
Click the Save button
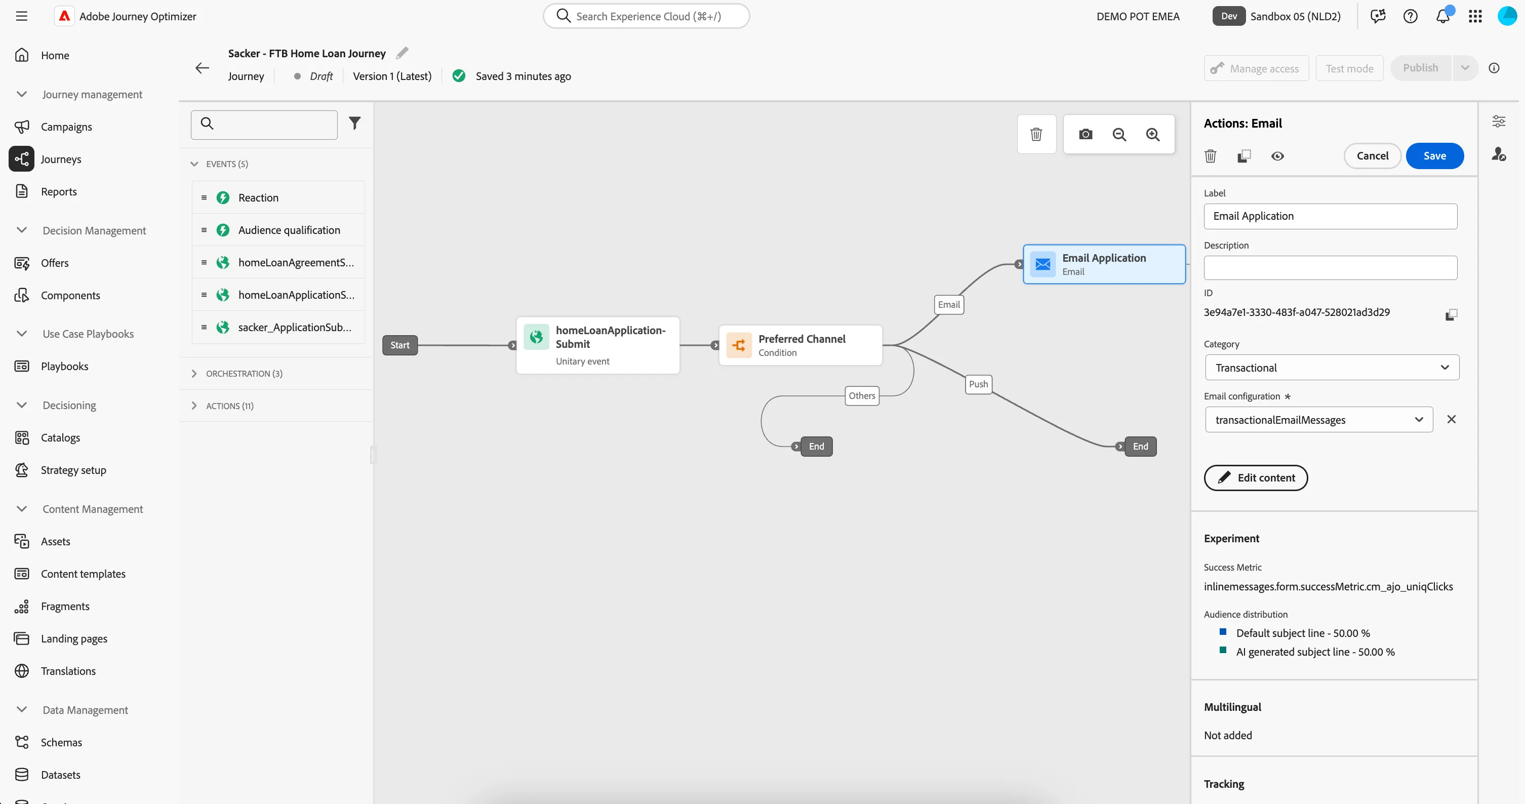pos(1434,156)
